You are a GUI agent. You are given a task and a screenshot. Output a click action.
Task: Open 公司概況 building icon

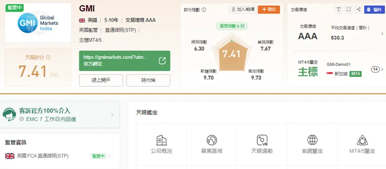click(161, 140)
